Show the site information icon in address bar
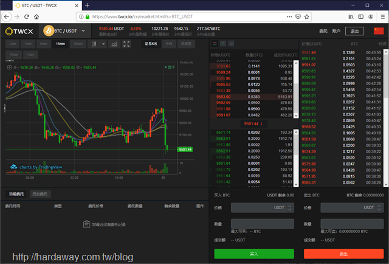 81,16
